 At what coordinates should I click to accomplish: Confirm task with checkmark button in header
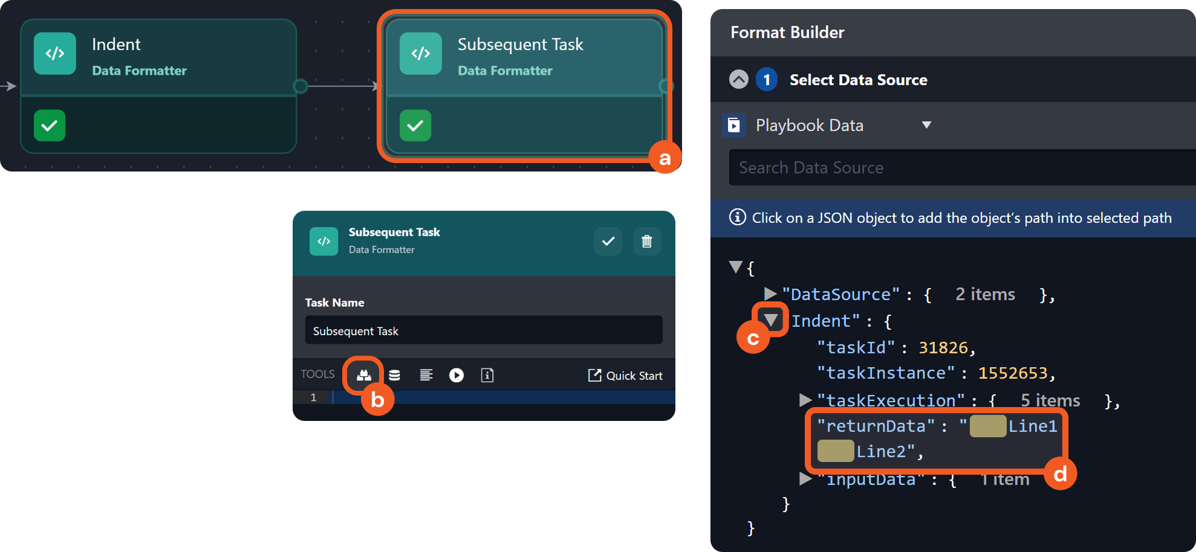[x=608, y=242]
